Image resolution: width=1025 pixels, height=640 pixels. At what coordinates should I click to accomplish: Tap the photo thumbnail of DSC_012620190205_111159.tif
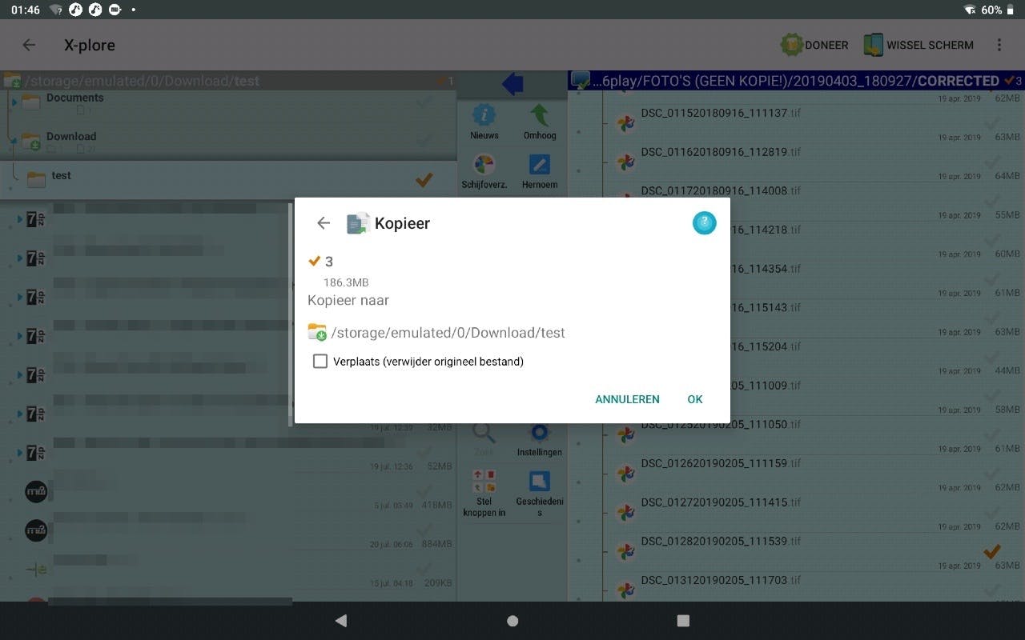[625, 474]
